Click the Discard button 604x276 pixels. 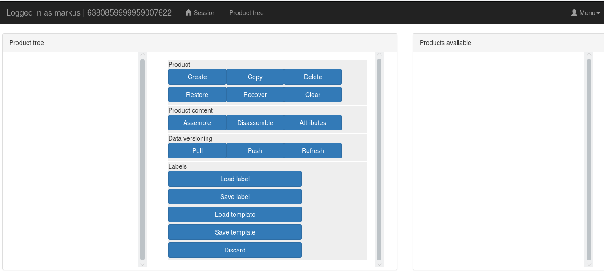[235, 250]
